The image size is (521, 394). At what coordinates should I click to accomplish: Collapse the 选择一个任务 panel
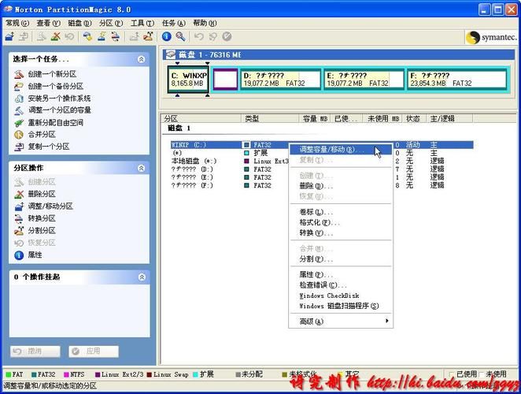(141, 59)
